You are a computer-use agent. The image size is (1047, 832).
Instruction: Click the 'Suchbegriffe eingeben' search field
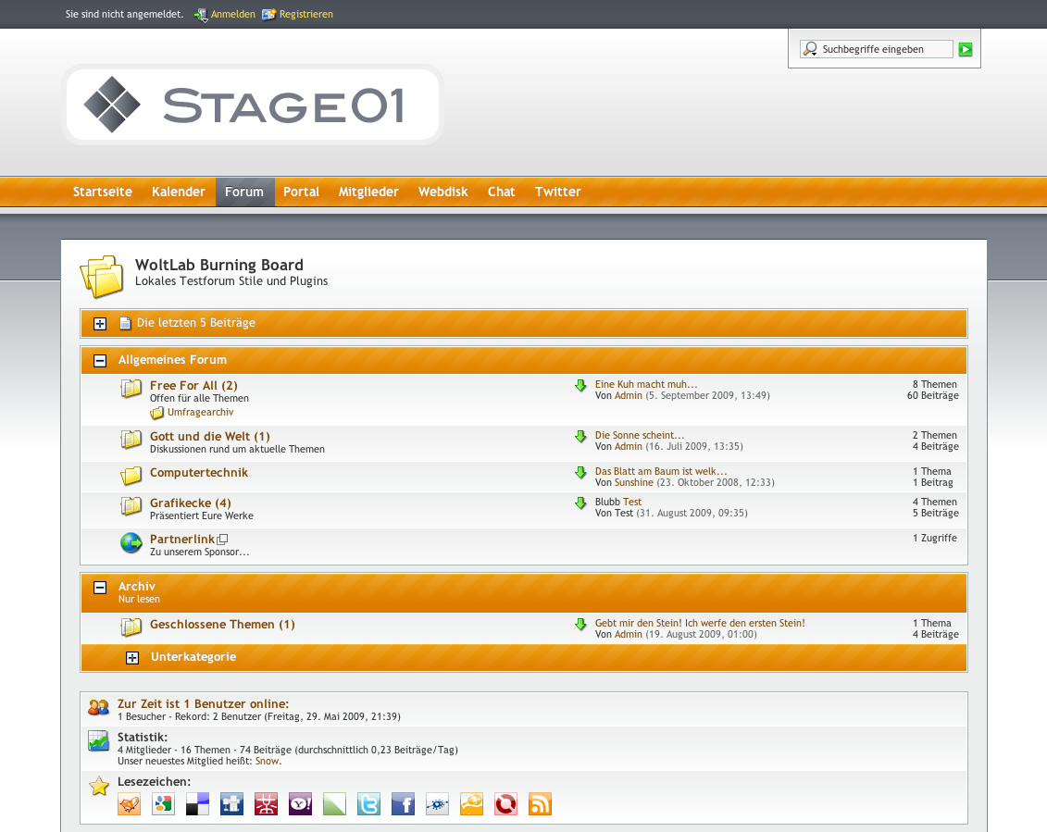884,49
